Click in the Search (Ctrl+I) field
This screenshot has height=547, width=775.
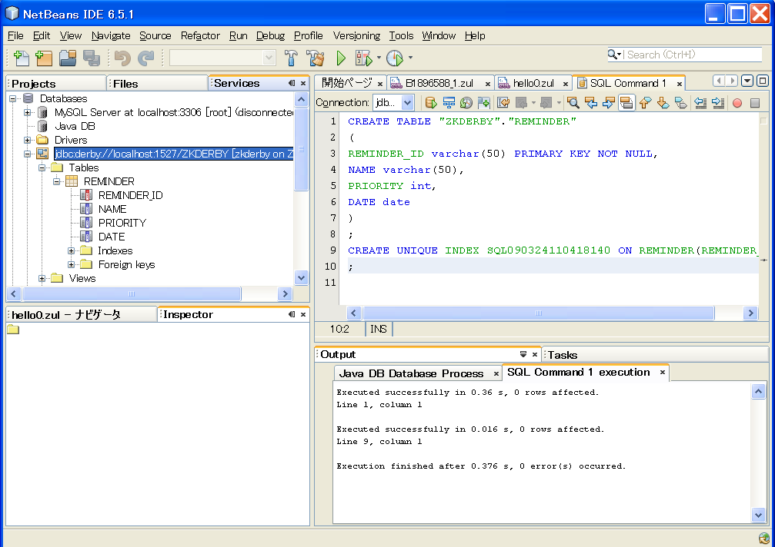pyautogui.click(x=692, y=55)
